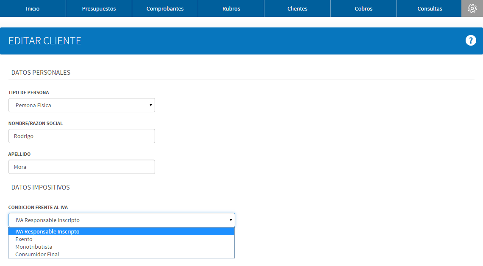Navigate to the Cobros section

[x=364, y=8]
